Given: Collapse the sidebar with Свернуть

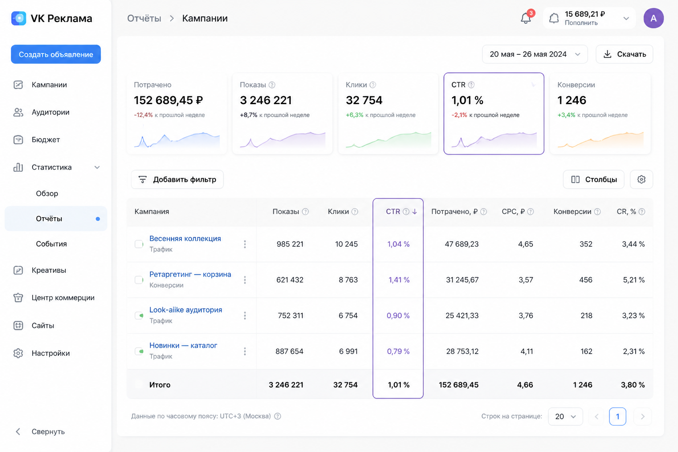Looking at the screenshot, I should pyautogui.click(x=40, y=432).
